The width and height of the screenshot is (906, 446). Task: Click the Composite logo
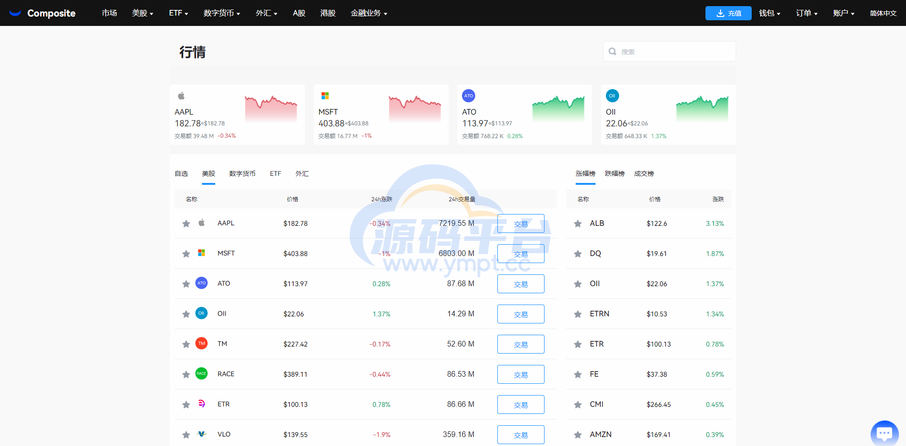click(x=42, y=13)
